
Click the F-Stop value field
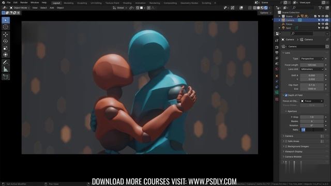click(x=312, y=117)
